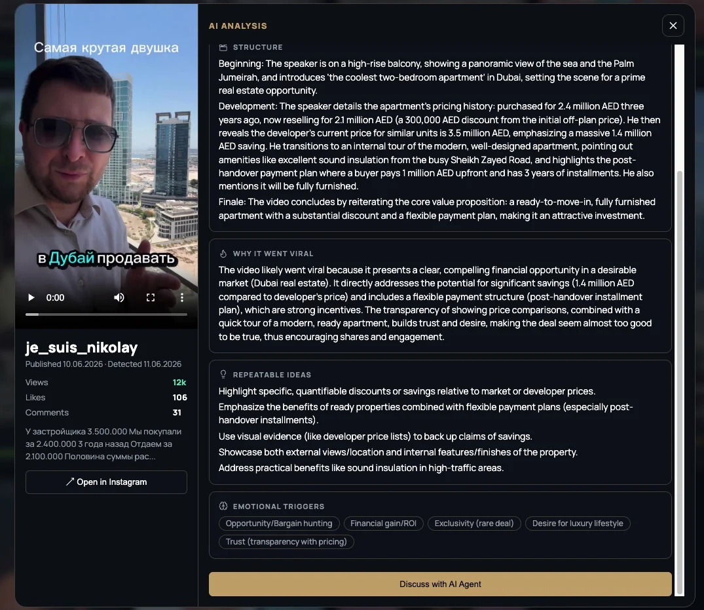This screenshot has height=610, width=704.
Task: Close the AI Analysis dialog
Action: click(673, 26)
